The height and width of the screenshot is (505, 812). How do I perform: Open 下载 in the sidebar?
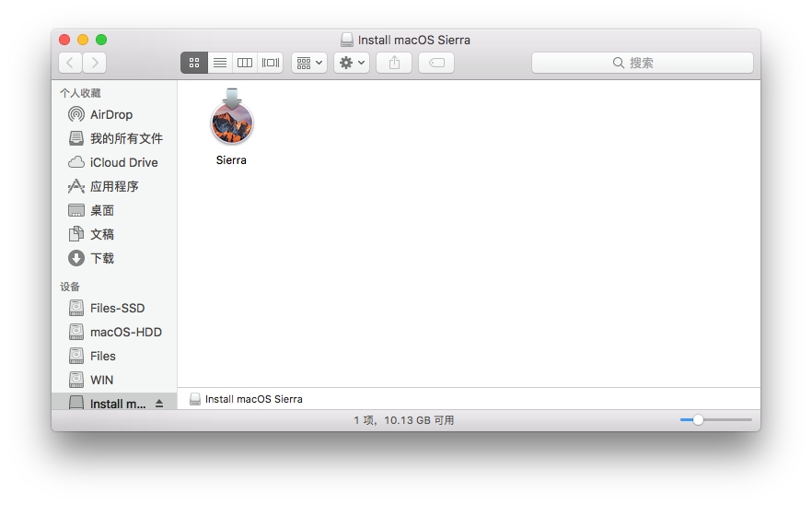coord(114,258)
